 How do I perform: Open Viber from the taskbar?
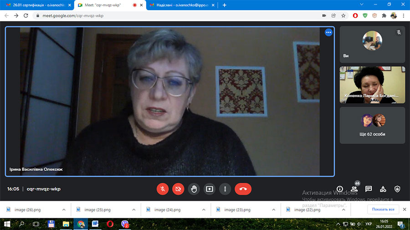click(x=125, y=224)
